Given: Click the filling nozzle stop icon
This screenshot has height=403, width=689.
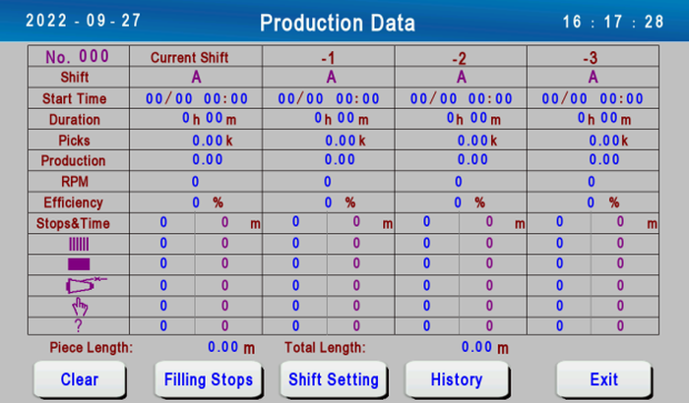Looking at the screenshot, I should [87, 284].
